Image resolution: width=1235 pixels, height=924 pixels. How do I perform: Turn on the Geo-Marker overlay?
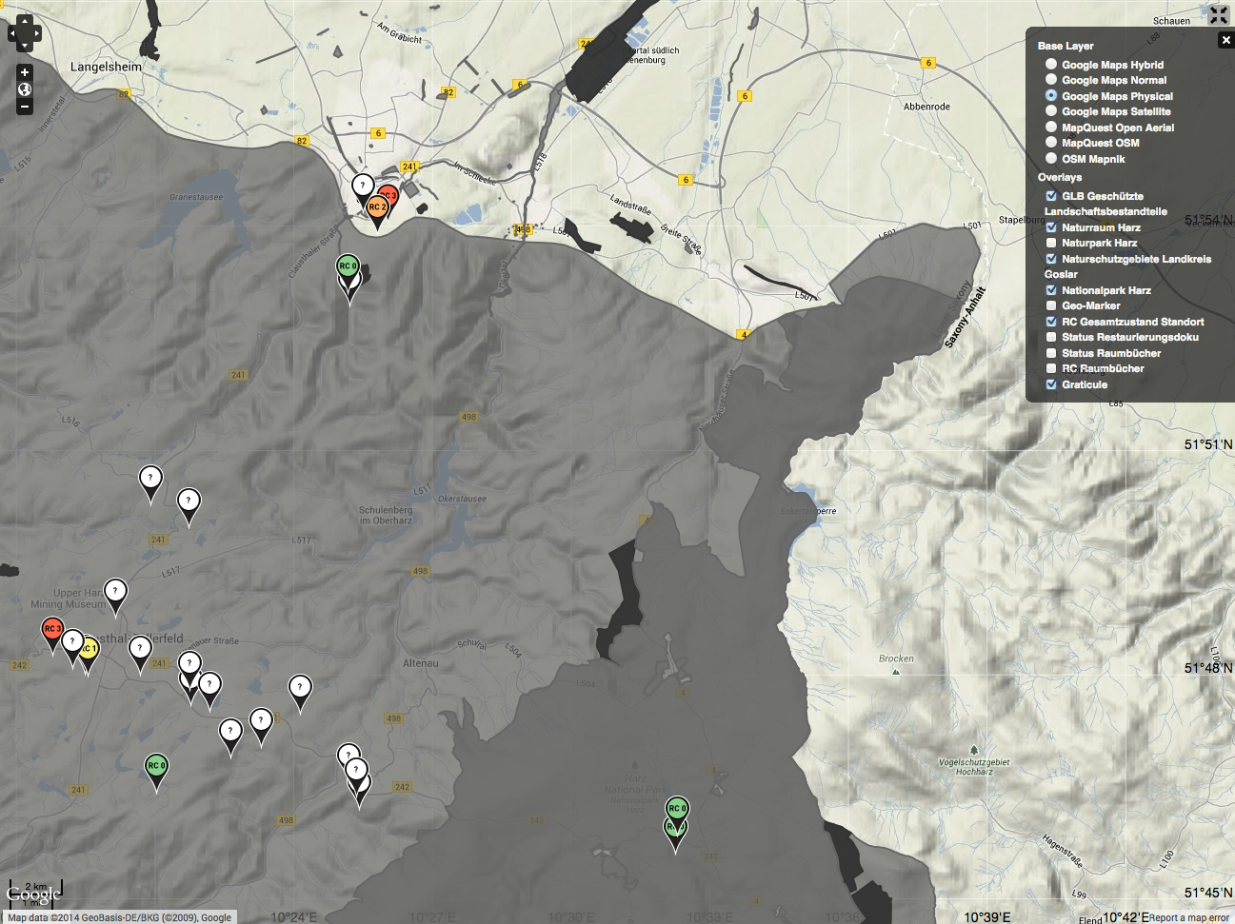click(x=1051, y=305)
